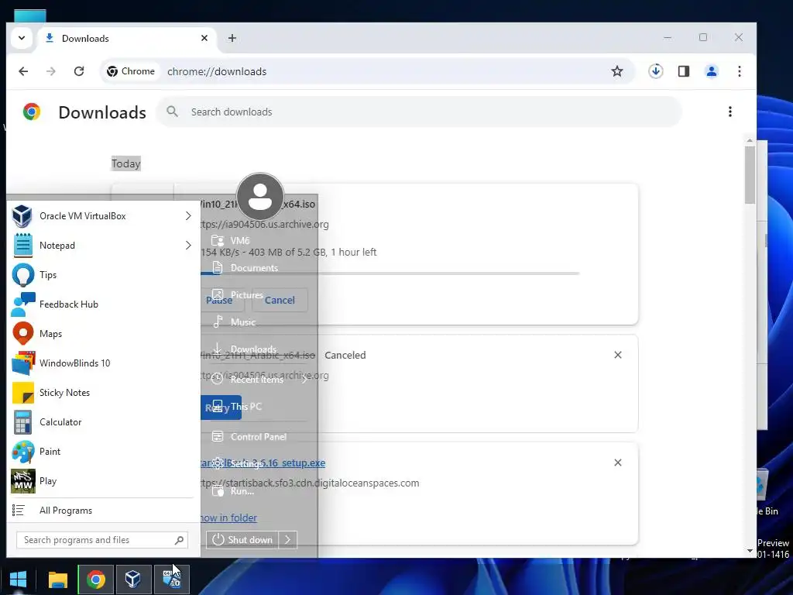
Task: Click the Windows Start button
Action: click(19, 579)
